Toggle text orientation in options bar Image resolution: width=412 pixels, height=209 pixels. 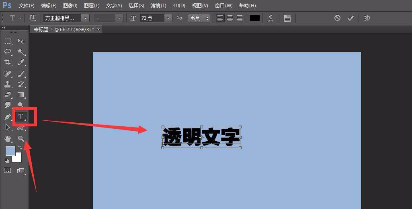(33, 18)
